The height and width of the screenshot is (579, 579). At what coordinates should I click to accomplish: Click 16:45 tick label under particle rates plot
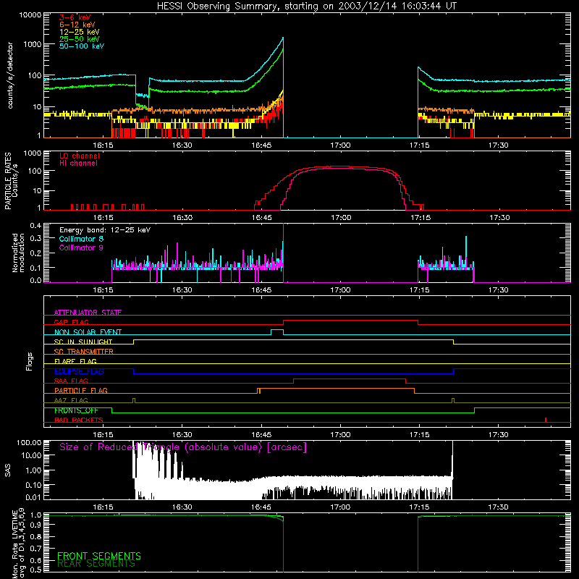pos(261,218)
